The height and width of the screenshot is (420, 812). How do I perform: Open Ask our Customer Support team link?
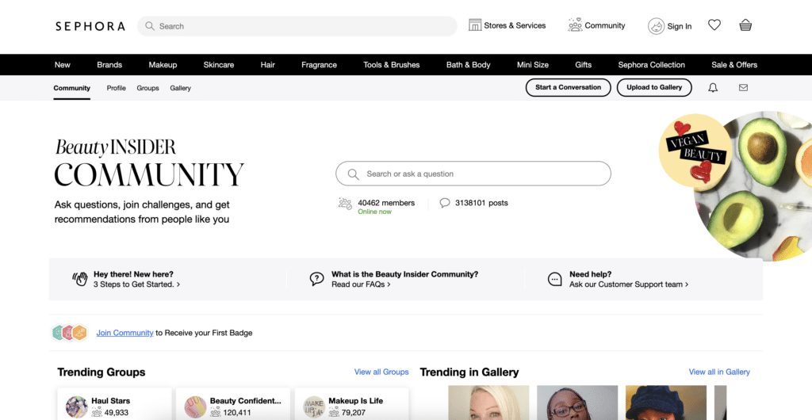(x=629, y=284)
